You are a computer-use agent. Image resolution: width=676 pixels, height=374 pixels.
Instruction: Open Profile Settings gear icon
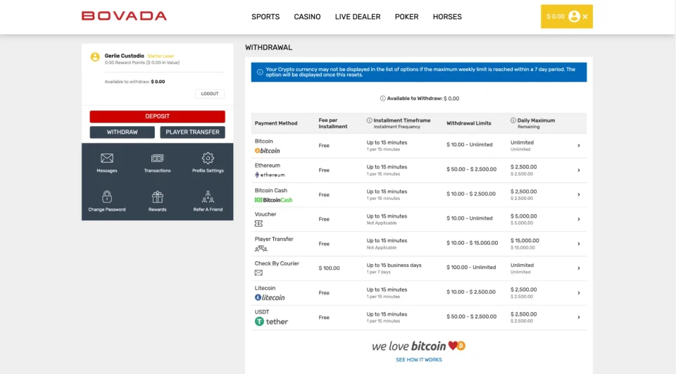tap(208, 158)
